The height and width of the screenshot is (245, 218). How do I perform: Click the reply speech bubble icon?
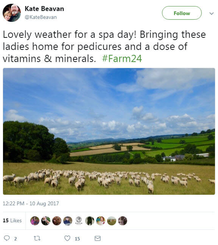tap(7, 238)
